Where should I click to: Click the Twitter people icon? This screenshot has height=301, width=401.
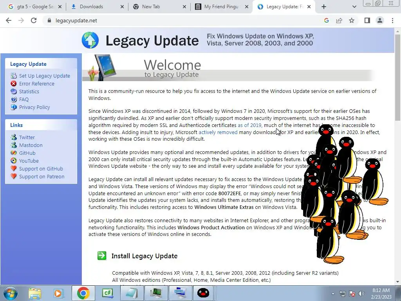(x=14, y=137)
